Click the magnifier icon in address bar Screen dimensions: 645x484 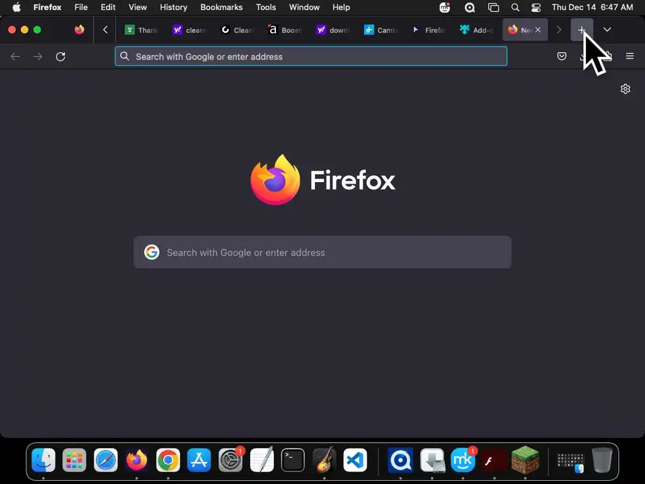pos(125,56)
